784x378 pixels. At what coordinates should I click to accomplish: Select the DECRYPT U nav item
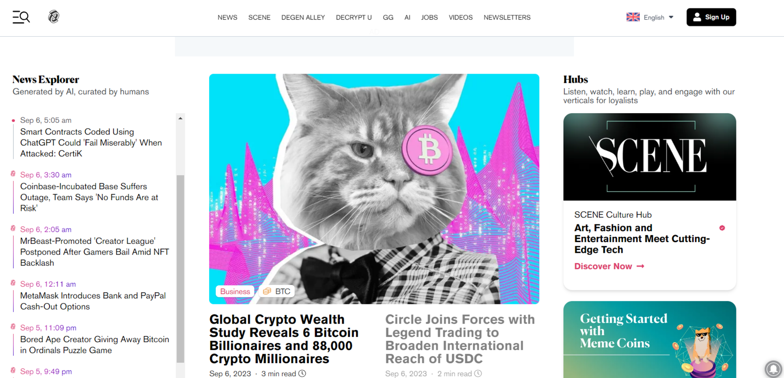coord(354,17)
